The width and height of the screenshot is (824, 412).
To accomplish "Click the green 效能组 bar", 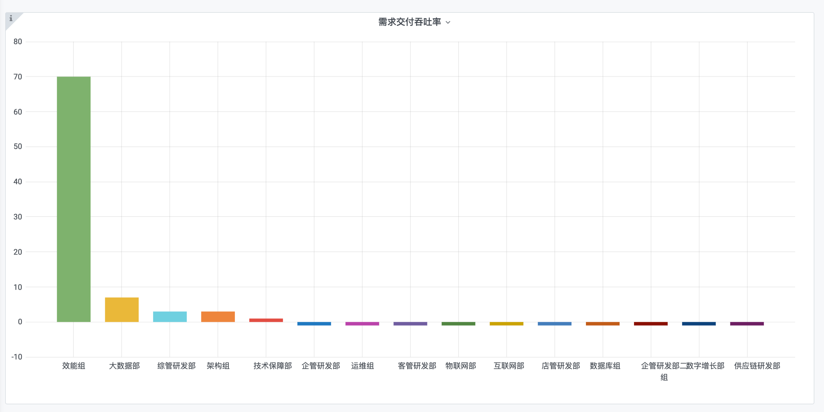I will coord(73,199).
